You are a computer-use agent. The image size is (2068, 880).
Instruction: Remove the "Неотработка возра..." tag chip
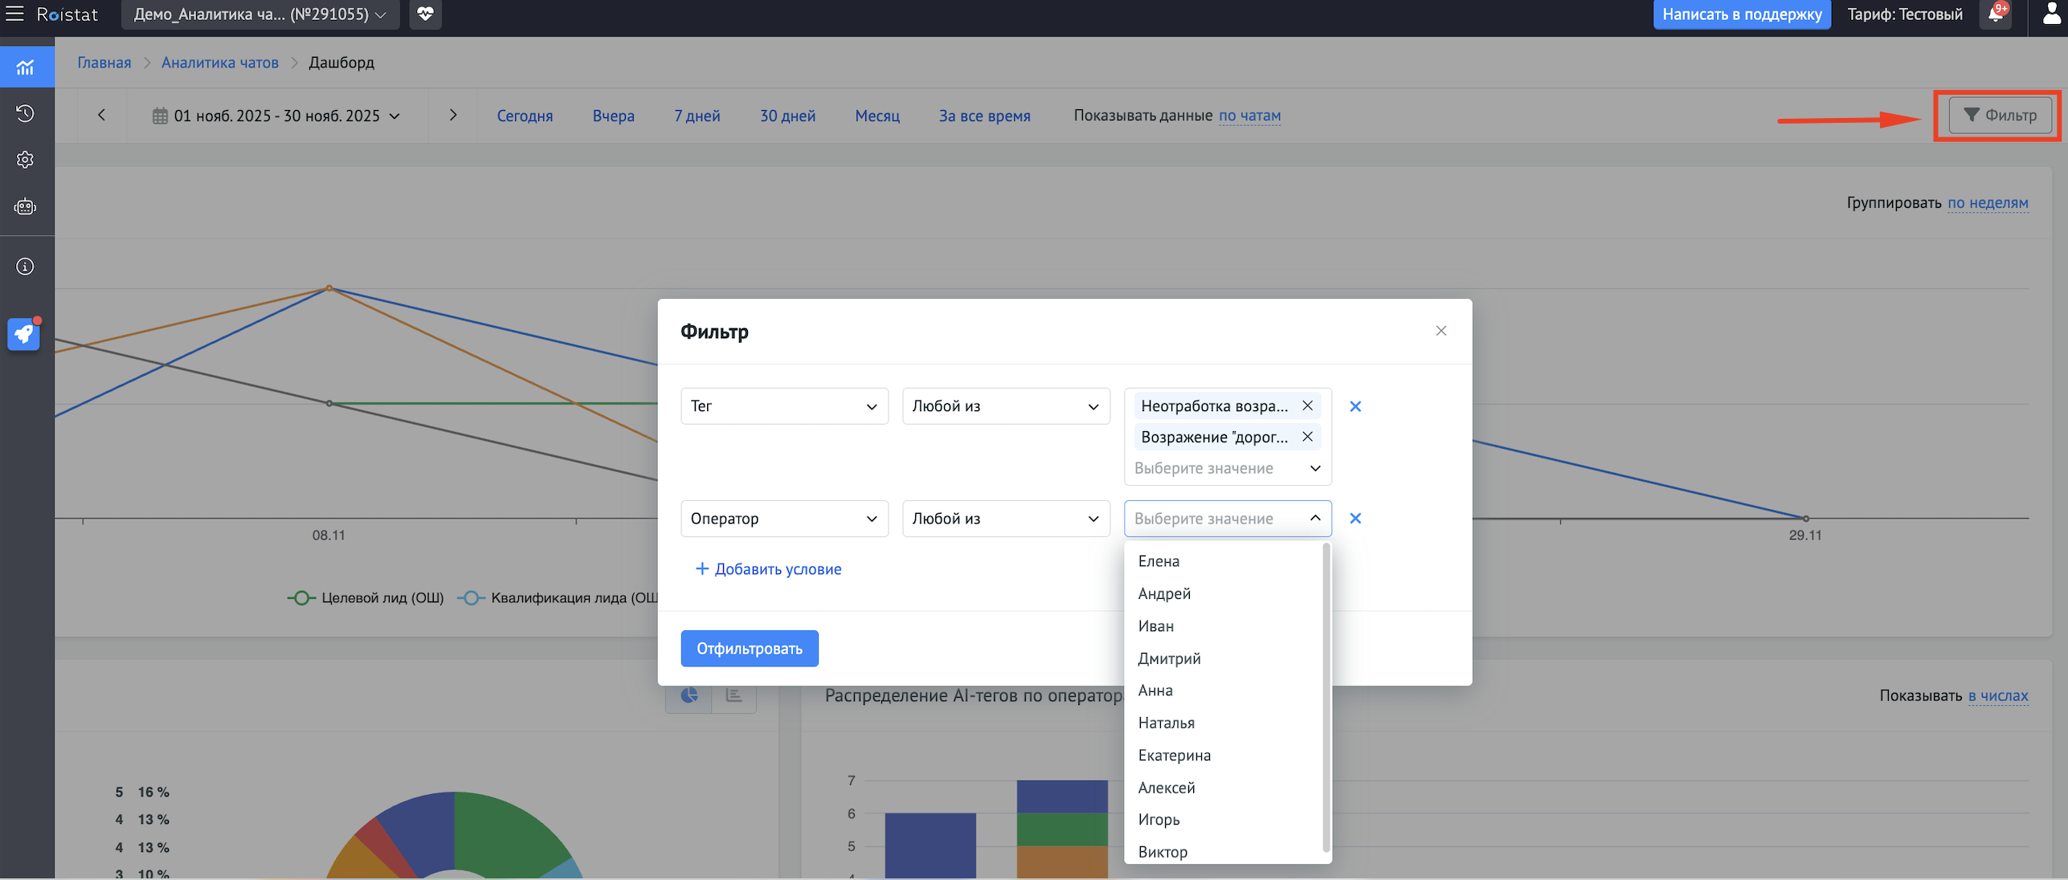click(1307, 405)
